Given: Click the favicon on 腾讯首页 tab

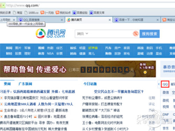Looking at the screenshot, I should coord(69,20).
